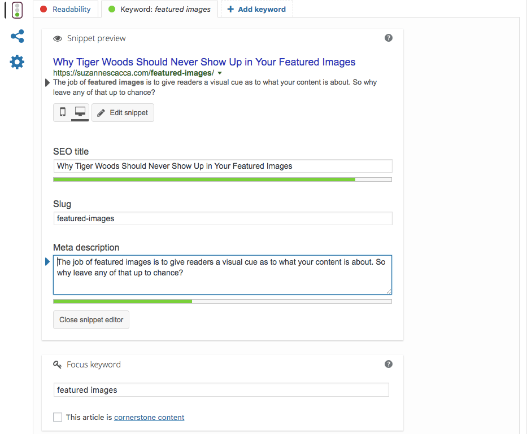The width and height of the screenshot is (527, 434).
Task: Click the Snippet preview help question mark
Action: [388, 38]
